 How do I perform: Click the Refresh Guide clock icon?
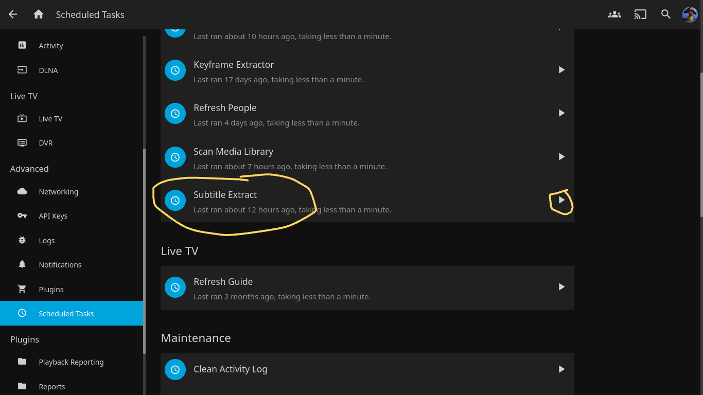point(175,287)
